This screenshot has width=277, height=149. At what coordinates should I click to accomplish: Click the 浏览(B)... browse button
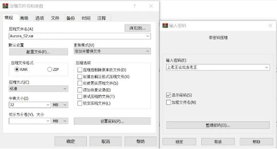138,28
